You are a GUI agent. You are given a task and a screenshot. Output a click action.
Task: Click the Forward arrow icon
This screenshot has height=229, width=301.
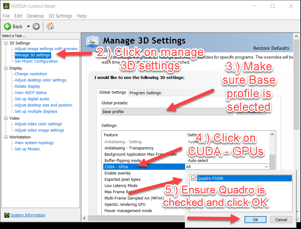click(x=36, y=26)
